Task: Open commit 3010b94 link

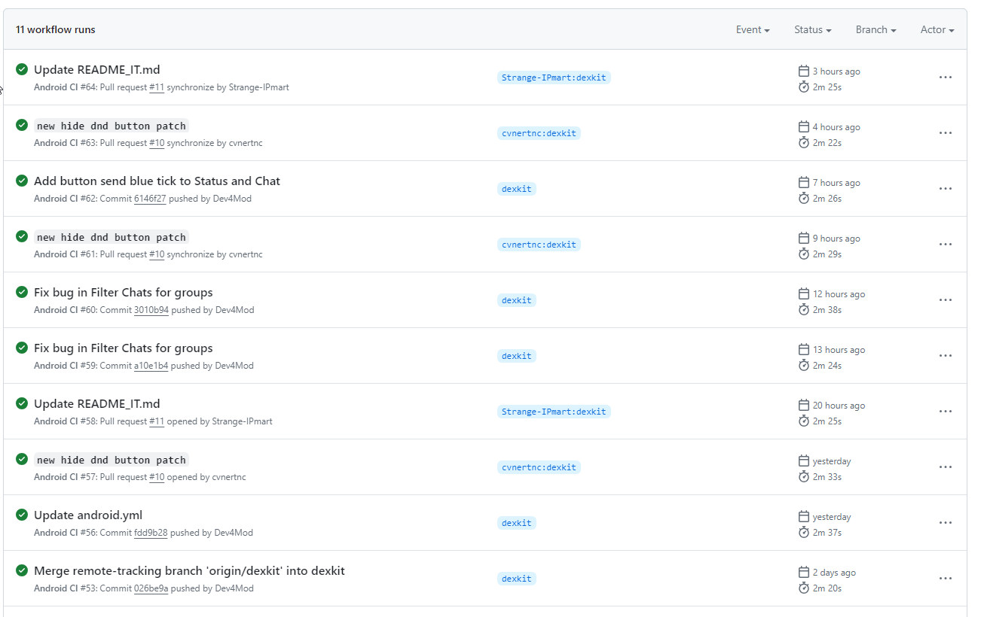Action: (151, 310)
